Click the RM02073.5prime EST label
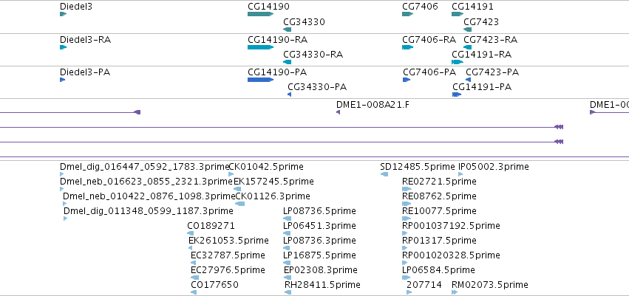Screen dimensions: 629x296 [490, 285]
